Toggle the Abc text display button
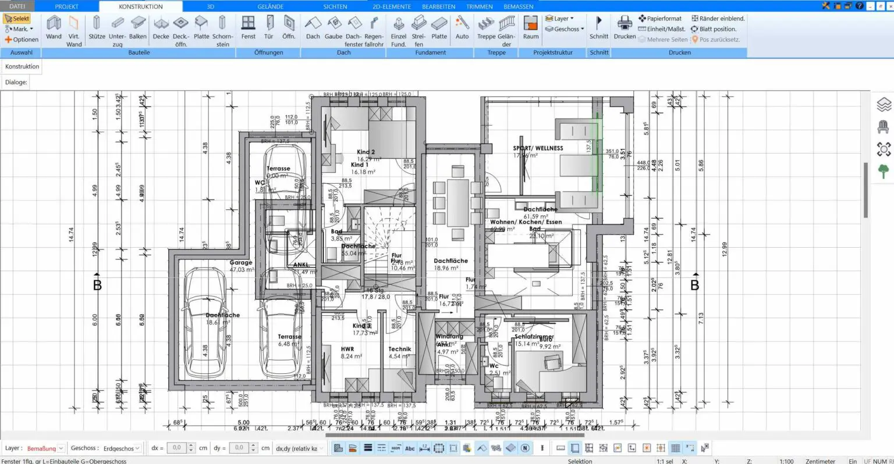 click(410, 448)
